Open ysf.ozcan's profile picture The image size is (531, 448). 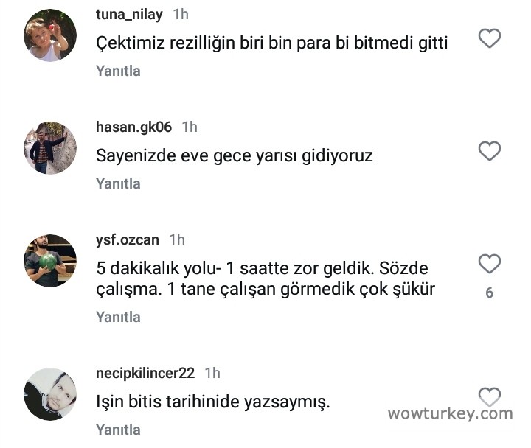[50, 261]
